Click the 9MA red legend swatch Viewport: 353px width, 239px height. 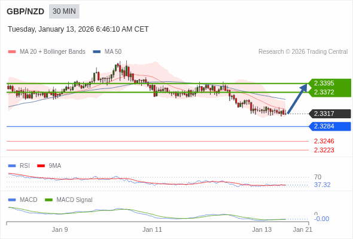(x=41, y=166)
